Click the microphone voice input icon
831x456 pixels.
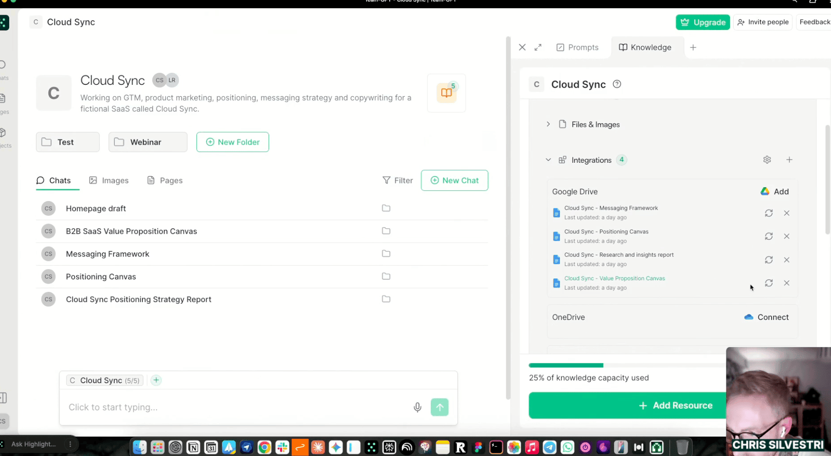(x=417, y=407)
